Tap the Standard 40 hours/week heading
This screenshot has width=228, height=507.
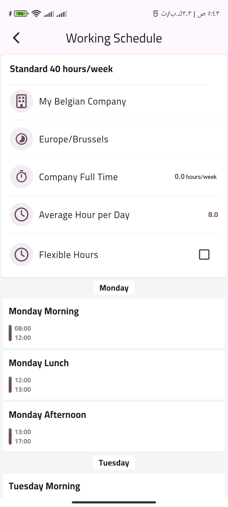pyautogui.click(x=61, y=69)
